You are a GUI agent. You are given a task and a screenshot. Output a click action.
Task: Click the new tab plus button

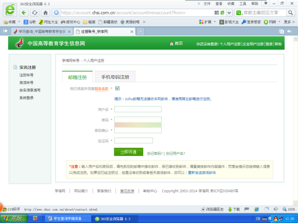pos(140,32)
